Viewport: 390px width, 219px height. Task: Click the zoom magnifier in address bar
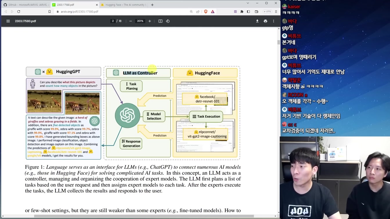pyautogui.click(x=191, y=12)
